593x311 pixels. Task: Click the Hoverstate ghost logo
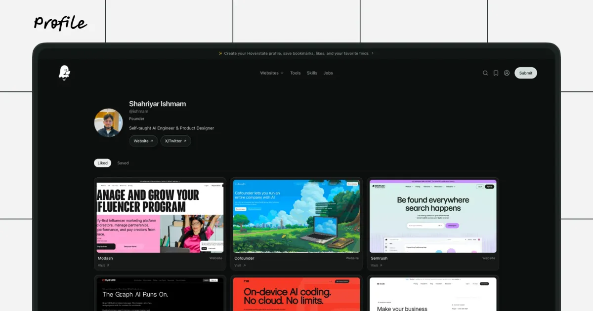tap(64, 73)
